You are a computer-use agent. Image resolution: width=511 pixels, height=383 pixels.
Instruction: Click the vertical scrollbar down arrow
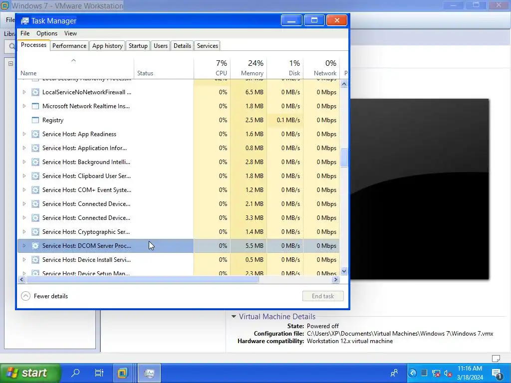344,271
